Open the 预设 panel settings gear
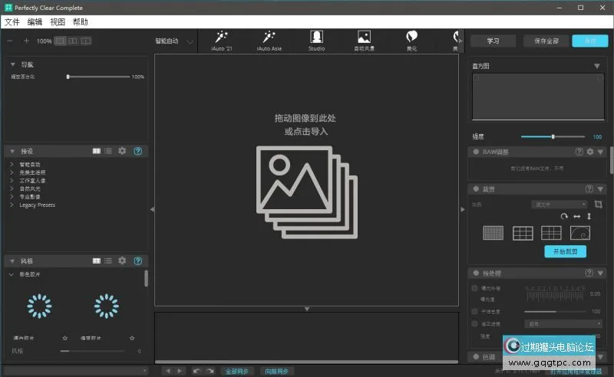The width and height of the screenshot is (614, 377). point(122,152)
